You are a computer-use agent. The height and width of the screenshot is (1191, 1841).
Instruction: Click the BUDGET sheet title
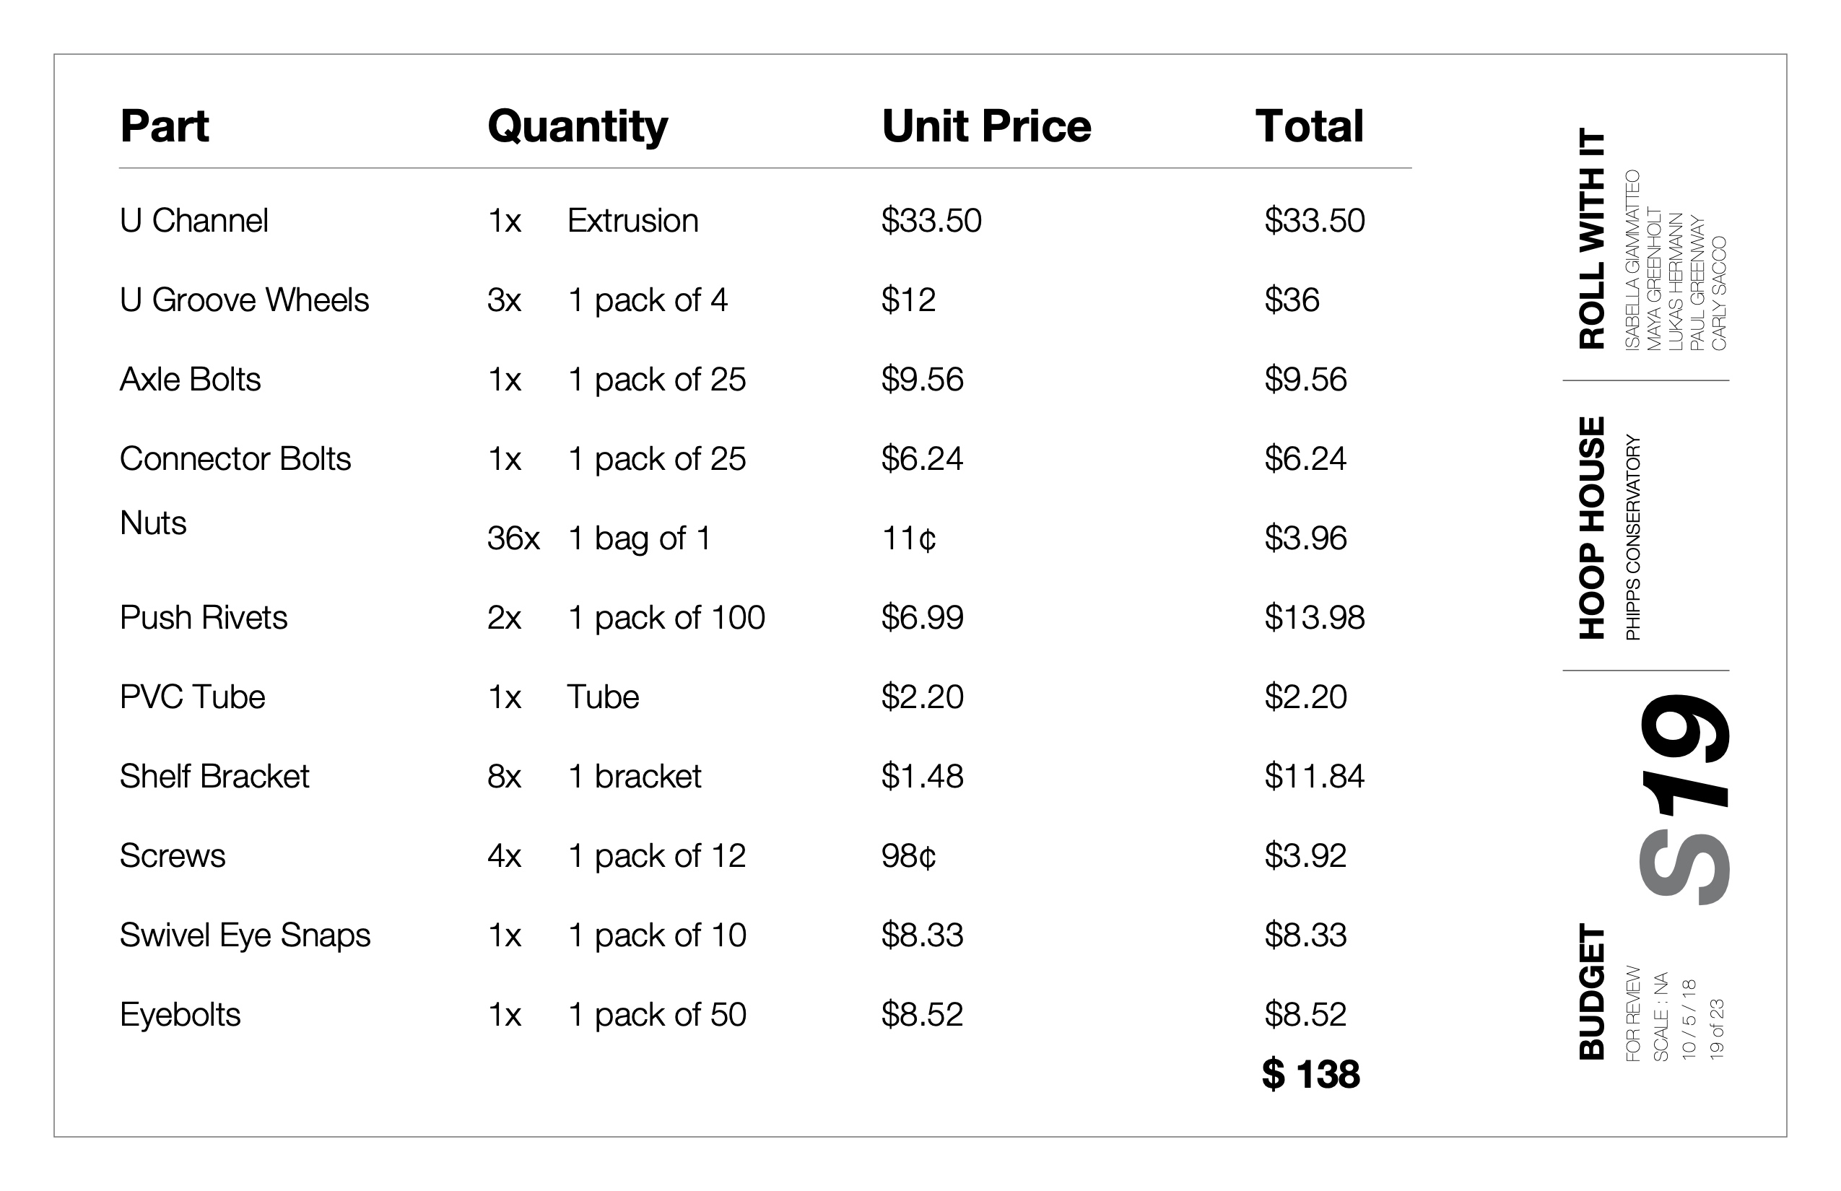pyautogui.click(x=1592, y=992)
